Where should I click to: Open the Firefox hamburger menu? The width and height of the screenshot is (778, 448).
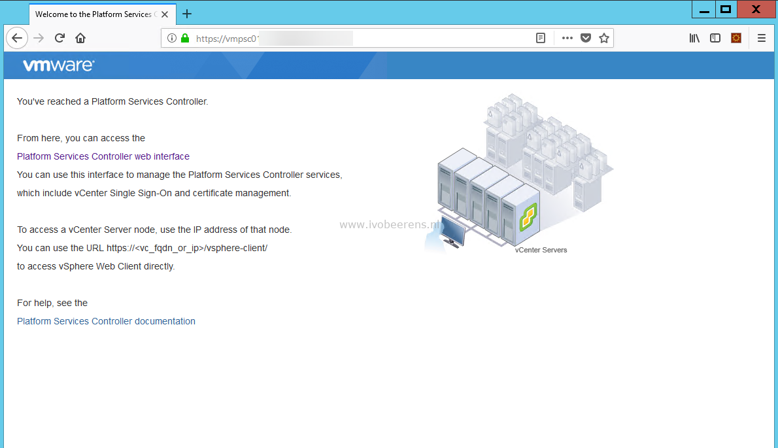coord(762,38)
